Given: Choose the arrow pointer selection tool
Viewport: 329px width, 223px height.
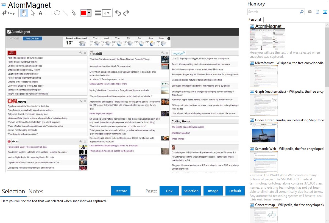Looking at the screenshot, I should pyautogui.click(x=32, y=13).
